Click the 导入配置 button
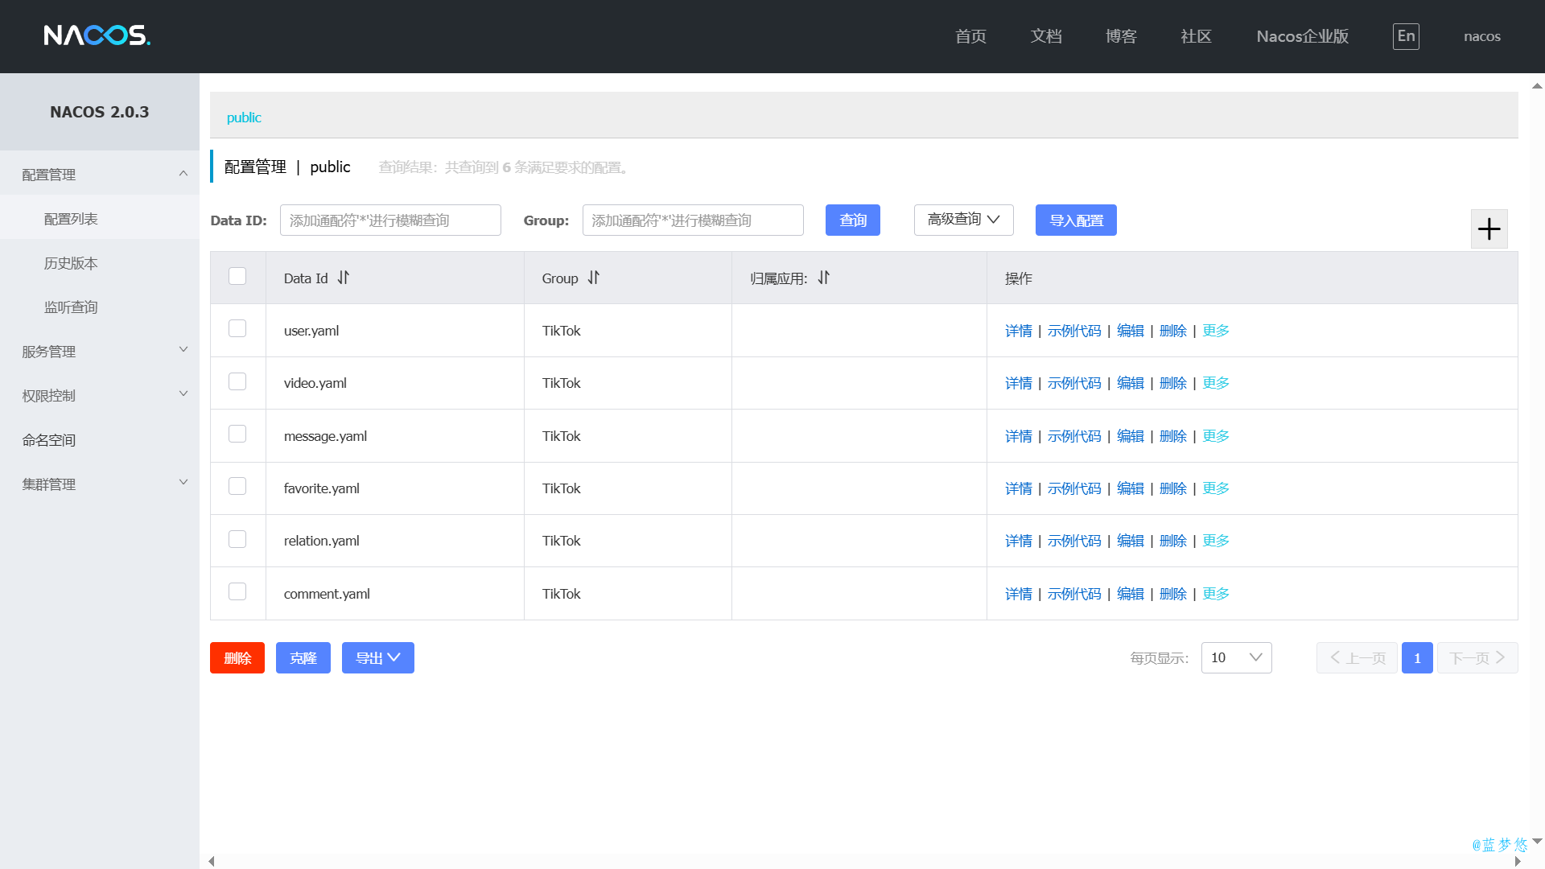Screen dimensions: 1545x869 [1076, 220]
